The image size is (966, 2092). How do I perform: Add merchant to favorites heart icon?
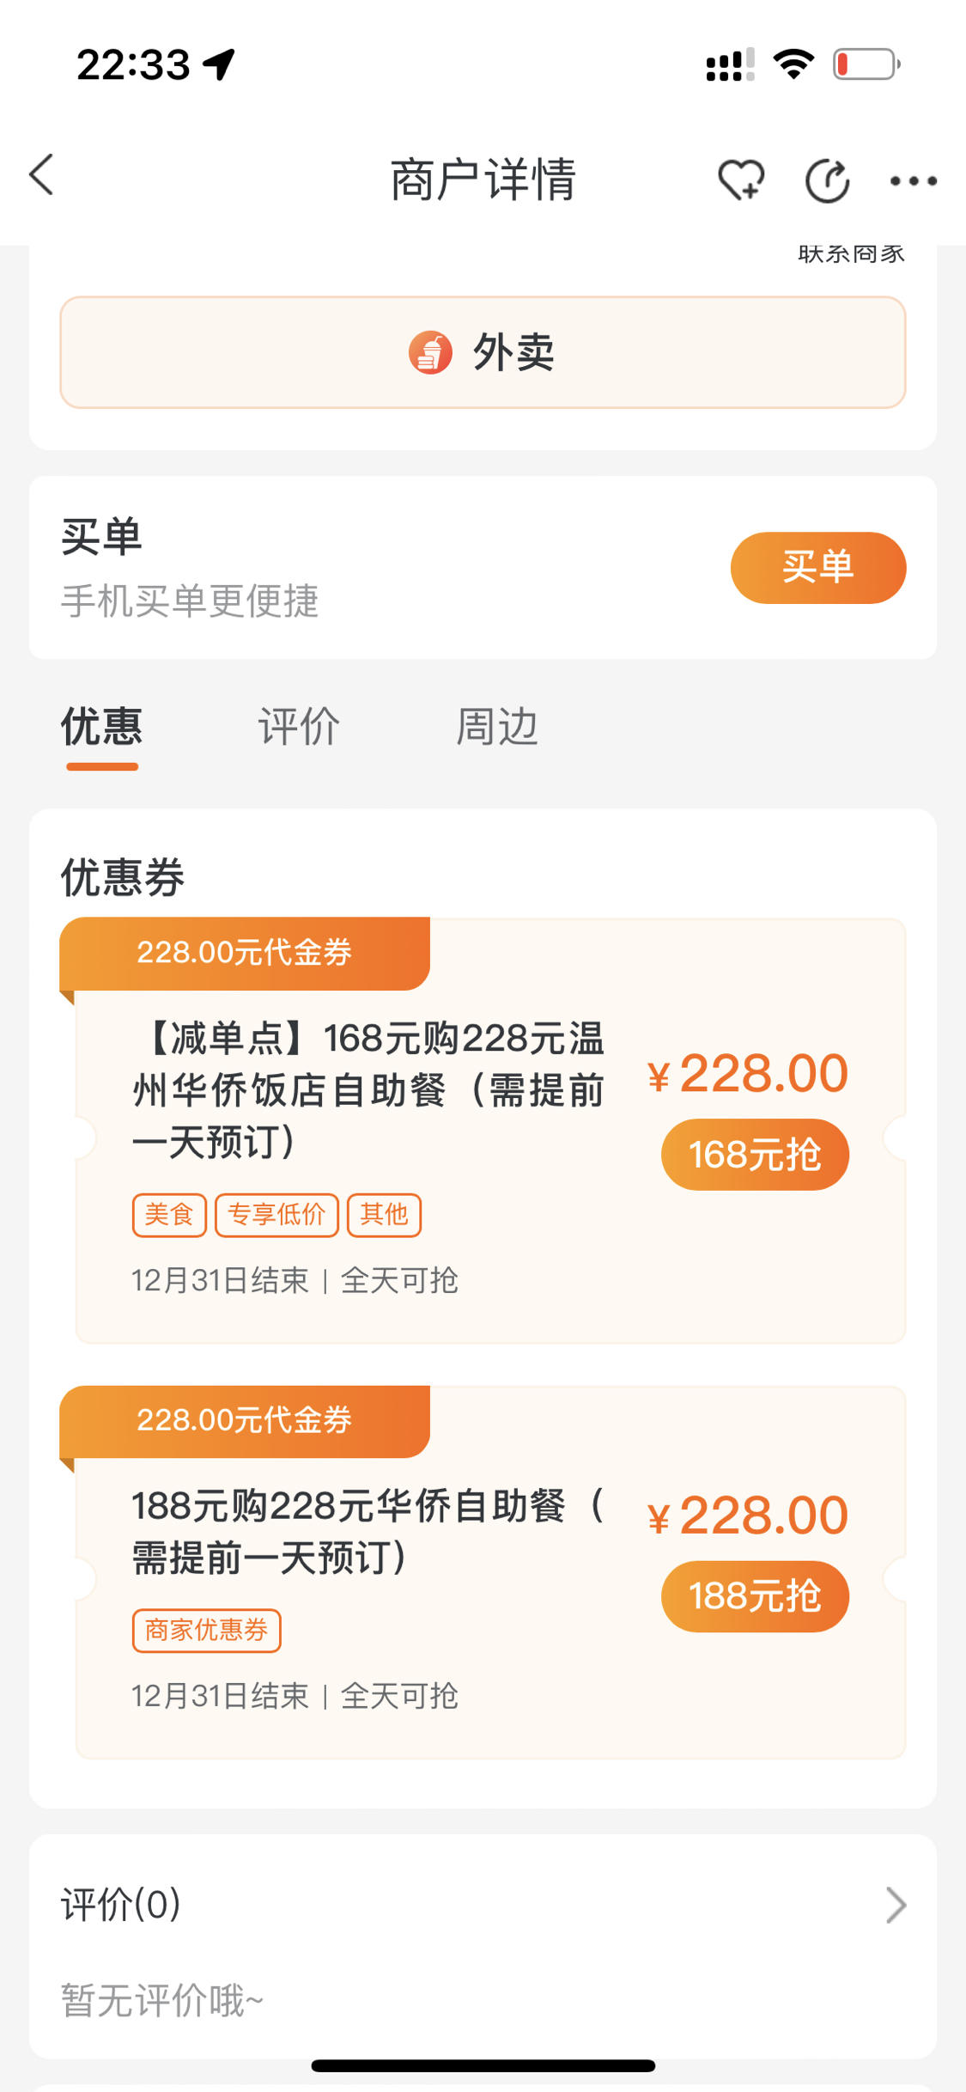pos(741,180)
